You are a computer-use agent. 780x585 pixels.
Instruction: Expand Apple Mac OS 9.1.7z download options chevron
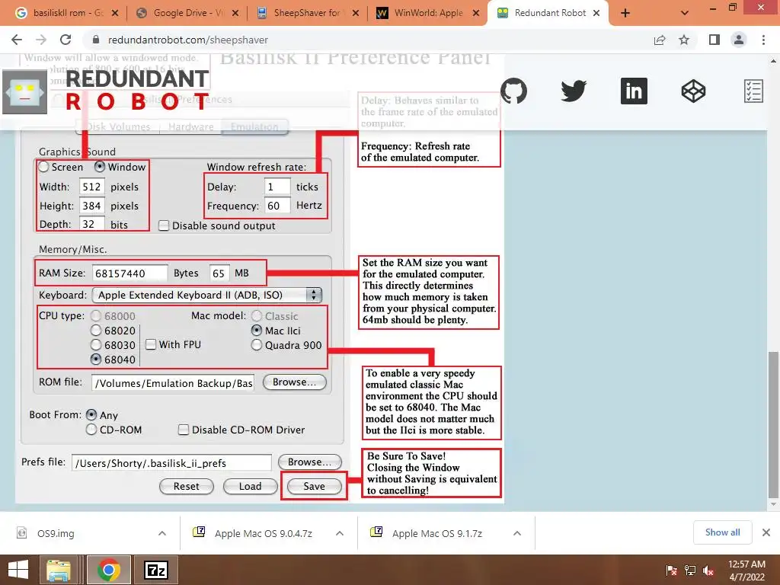(517, 533)
